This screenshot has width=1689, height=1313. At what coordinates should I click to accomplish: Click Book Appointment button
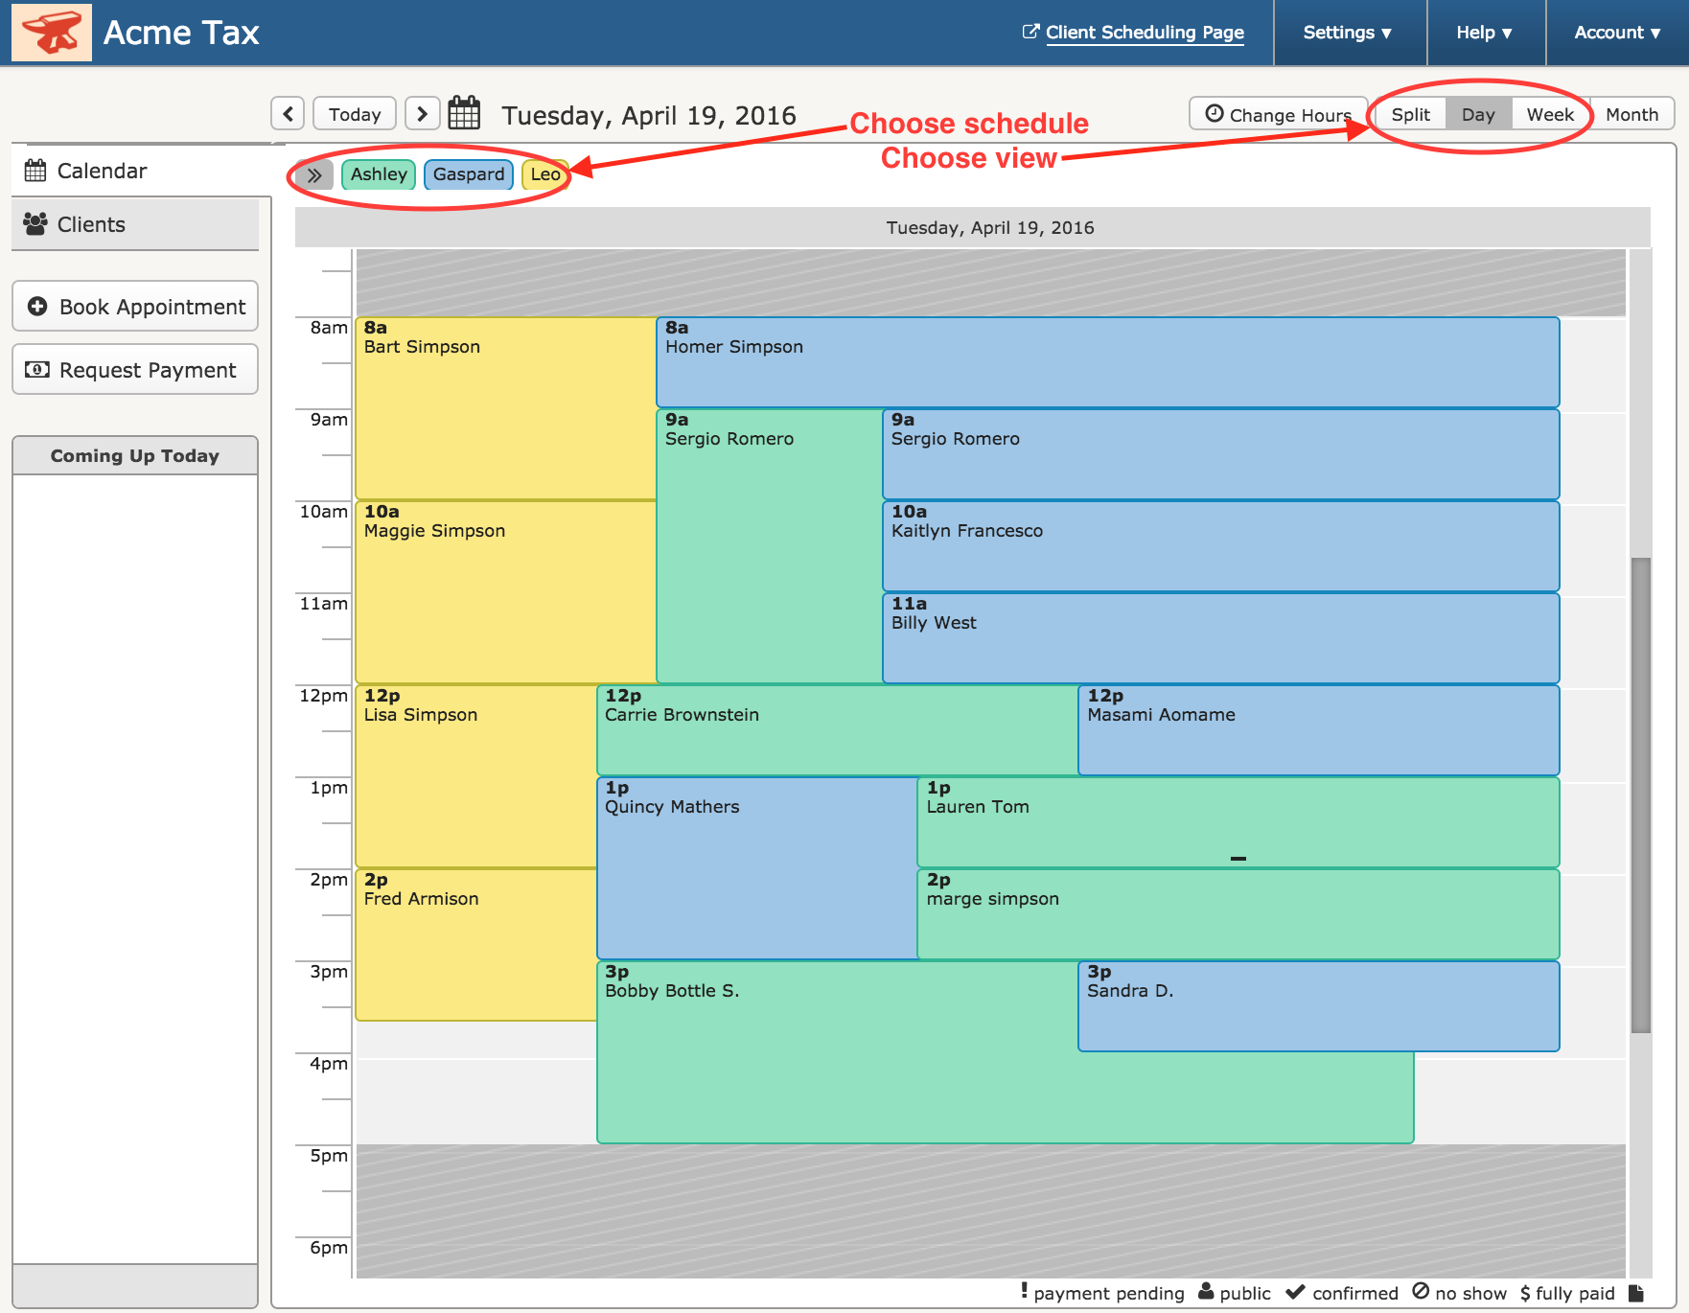point(135,307)
